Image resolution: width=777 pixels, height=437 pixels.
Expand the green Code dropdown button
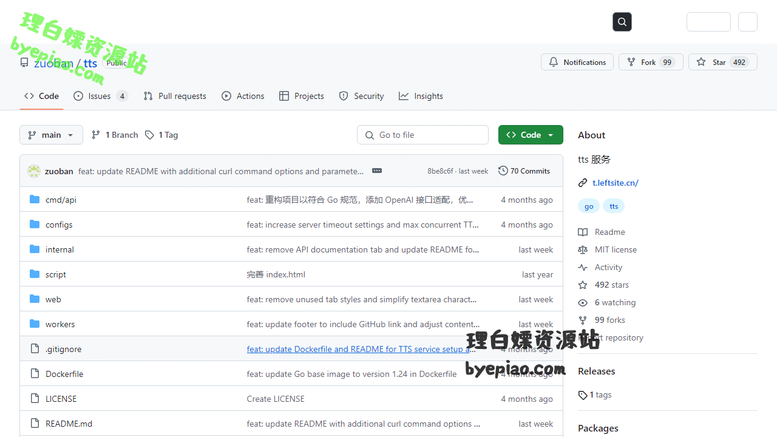(x=531, y=135)
